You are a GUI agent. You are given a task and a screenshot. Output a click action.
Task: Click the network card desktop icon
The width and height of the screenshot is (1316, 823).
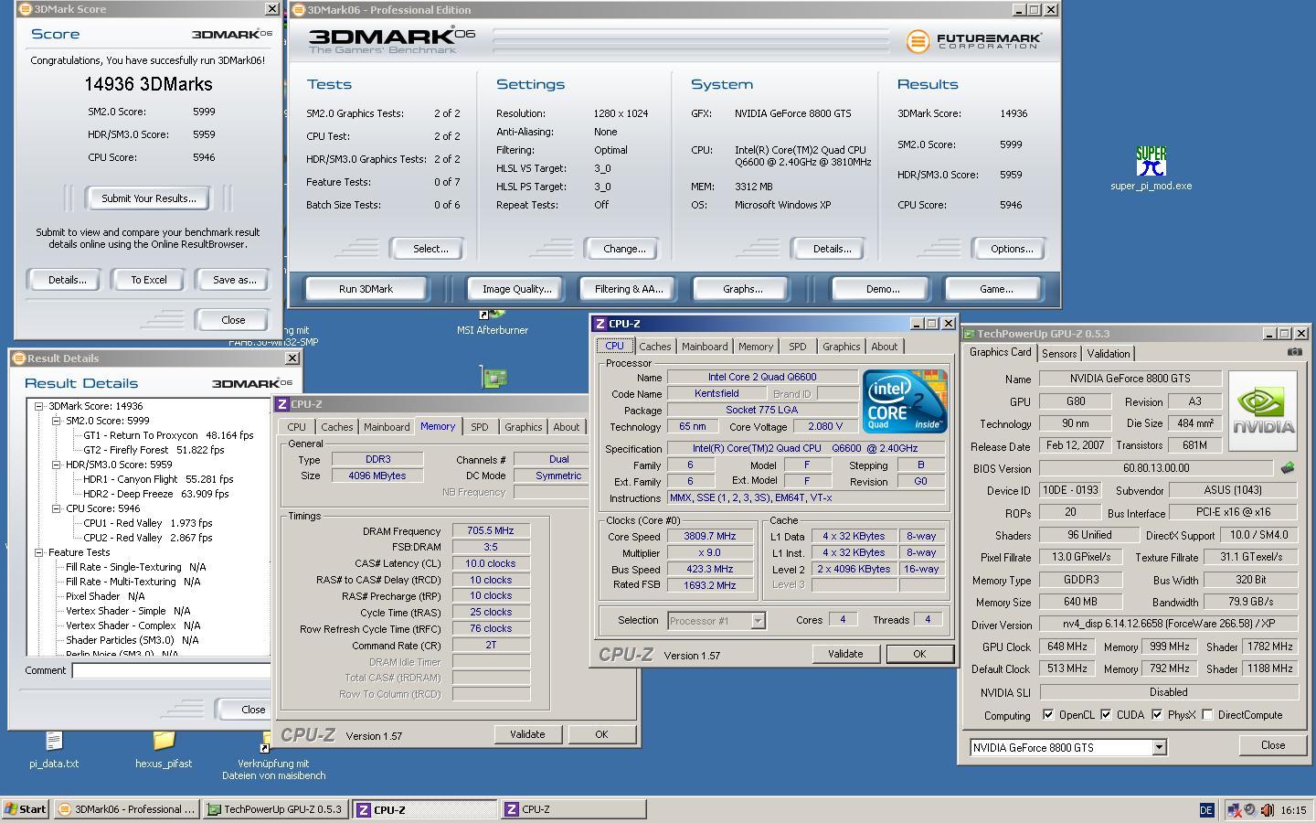coord(493,377)
